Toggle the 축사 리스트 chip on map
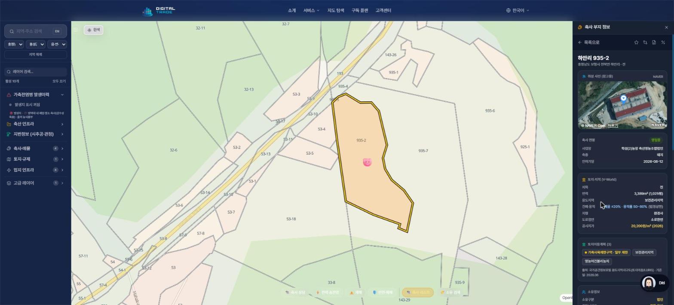 pyautogui.click(x=418, y=293)
